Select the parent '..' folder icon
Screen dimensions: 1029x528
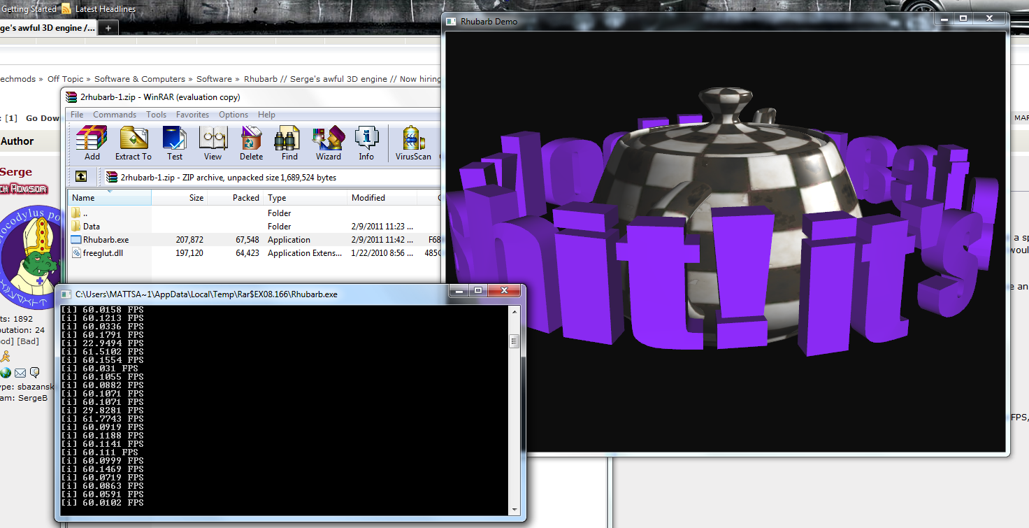(x=75, y=213)
